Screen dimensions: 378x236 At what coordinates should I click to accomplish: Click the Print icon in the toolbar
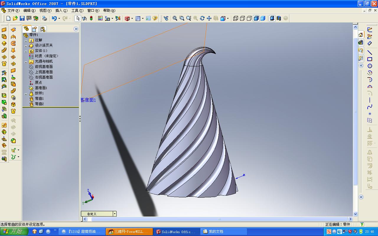coord(45,18)
